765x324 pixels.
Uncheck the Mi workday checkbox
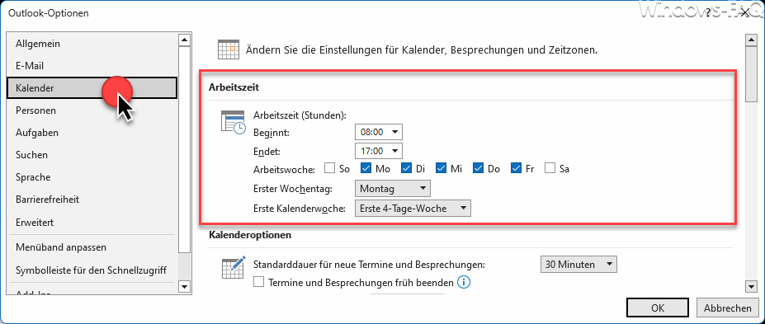441,168
